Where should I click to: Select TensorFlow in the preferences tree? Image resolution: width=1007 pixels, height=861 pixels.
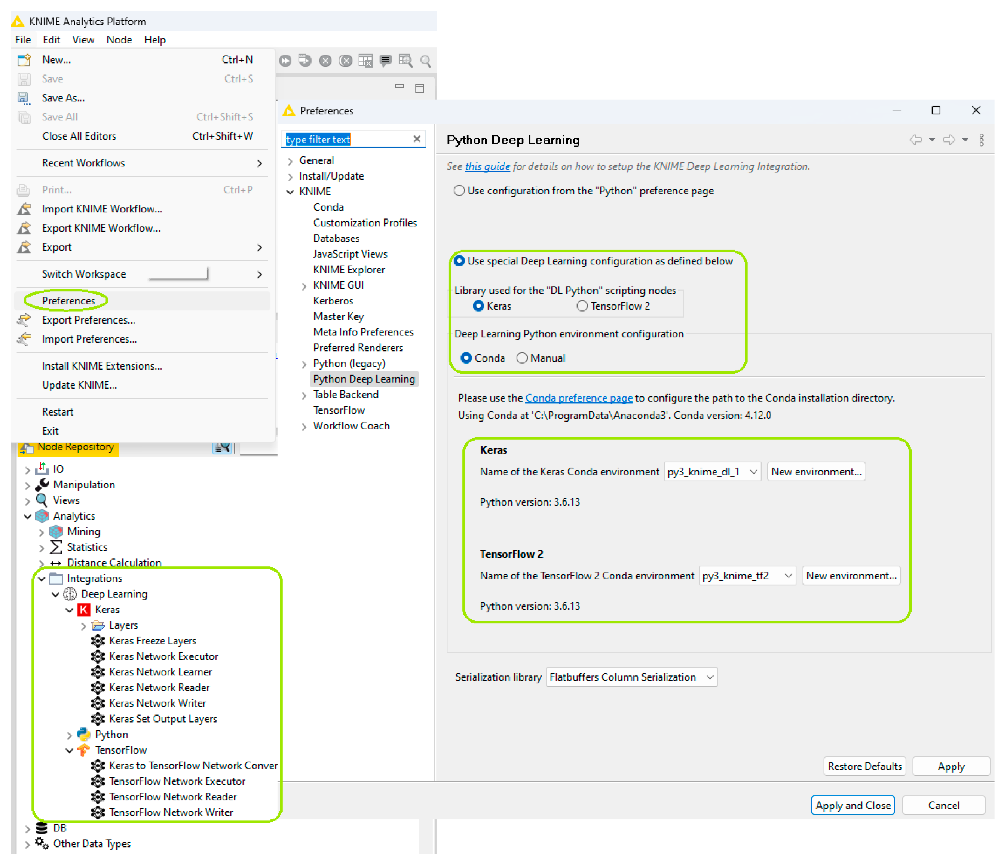click(x=339, y=410)
